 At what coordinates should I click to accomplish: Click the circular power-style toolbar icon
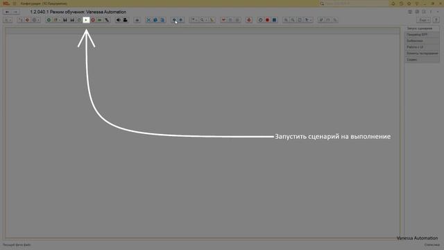coord(261,20)
